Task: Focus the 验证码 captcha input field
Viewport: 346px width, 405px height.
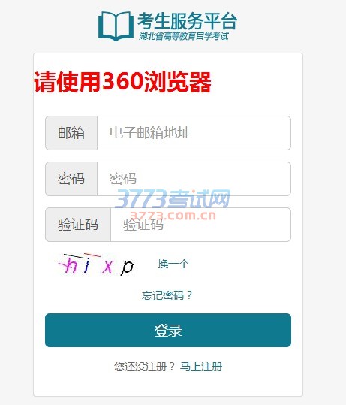Action: [200, 225]
